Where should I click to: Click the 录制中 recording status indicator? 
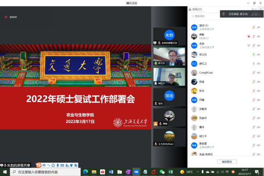pyautogui.click(x=11, y=17)
